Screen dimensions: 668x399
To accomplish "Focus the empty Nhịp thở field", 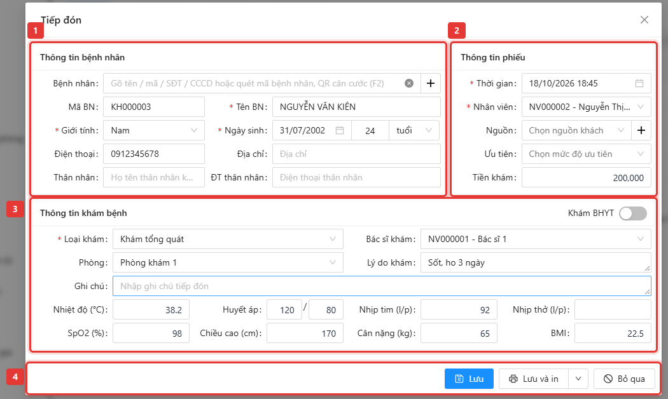I will click(613, 309).
